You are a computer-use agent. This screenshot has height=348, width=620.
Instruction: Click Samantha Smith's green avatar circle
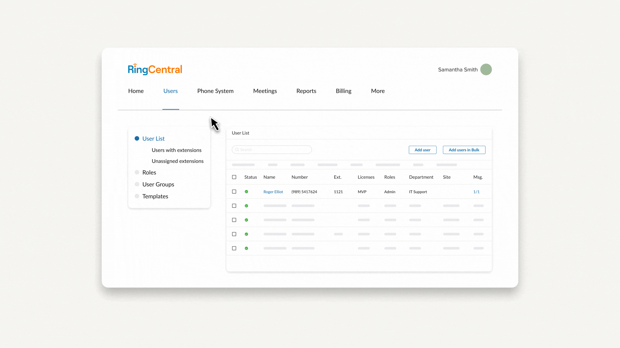[486, 70]
